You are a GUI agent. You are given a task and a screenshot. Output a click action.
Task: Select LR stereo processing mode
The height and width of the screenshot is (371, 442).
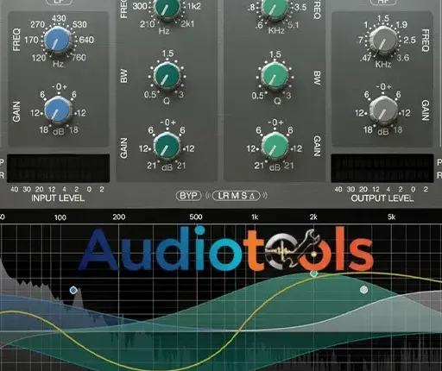(224, 196)
